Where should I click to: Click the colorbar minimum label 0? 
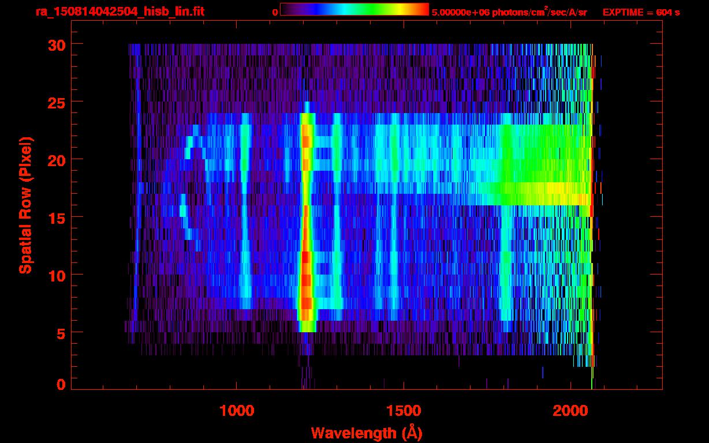[275, 12]
